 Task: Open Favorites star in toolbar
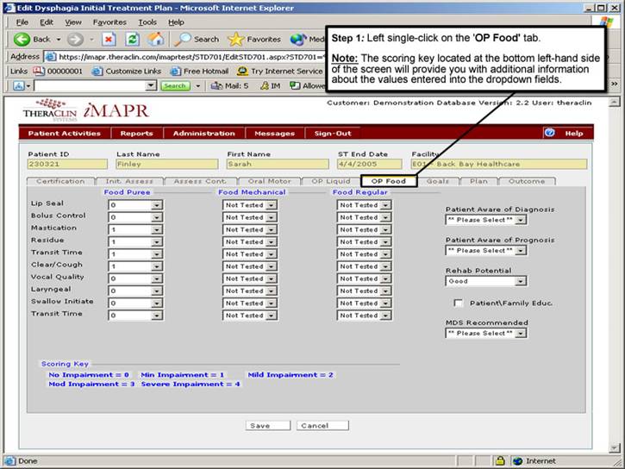[236, 39]
